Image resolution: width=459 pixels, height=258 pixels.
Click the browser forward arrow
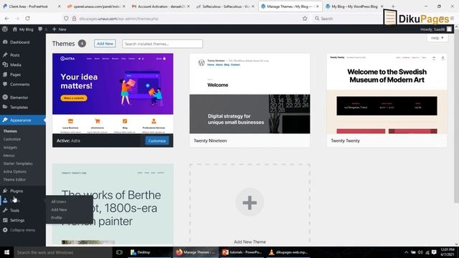point(17,19)
